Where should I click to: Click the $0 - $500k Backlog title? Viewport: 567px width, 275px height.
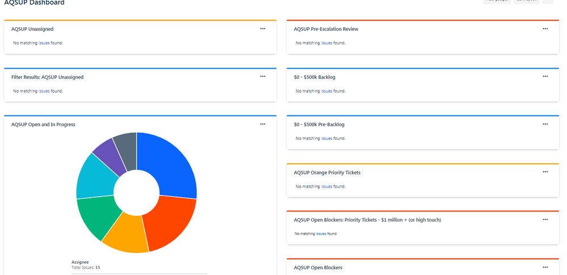[314, 77]
